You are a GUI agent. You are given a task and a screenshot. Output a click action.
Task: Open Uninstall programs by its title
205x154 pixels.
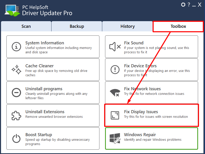click(x=44, y=89)
